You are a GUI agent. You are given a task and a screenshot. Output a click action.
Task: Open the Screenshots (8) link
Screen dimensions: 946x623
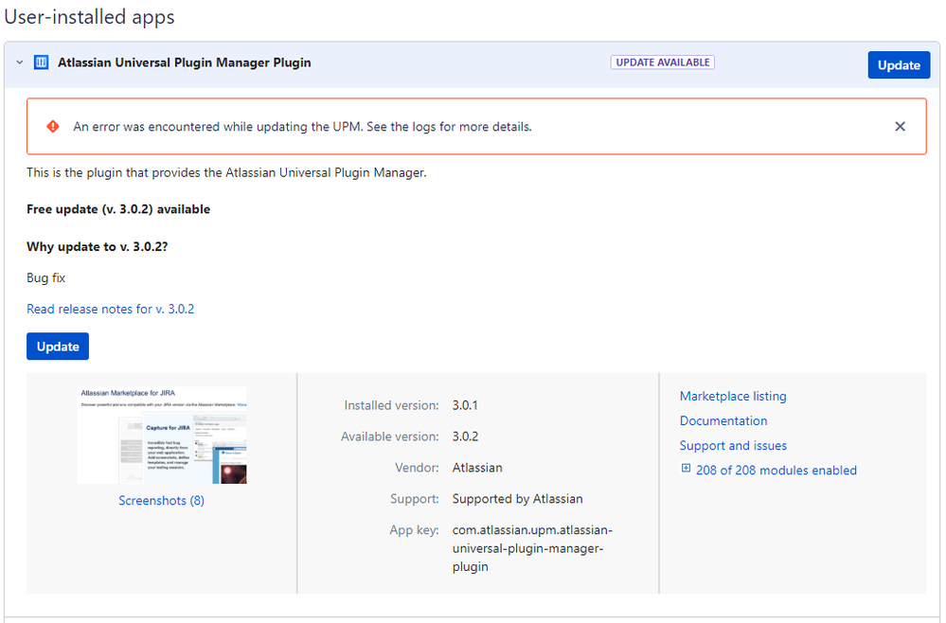coord(161,501)
